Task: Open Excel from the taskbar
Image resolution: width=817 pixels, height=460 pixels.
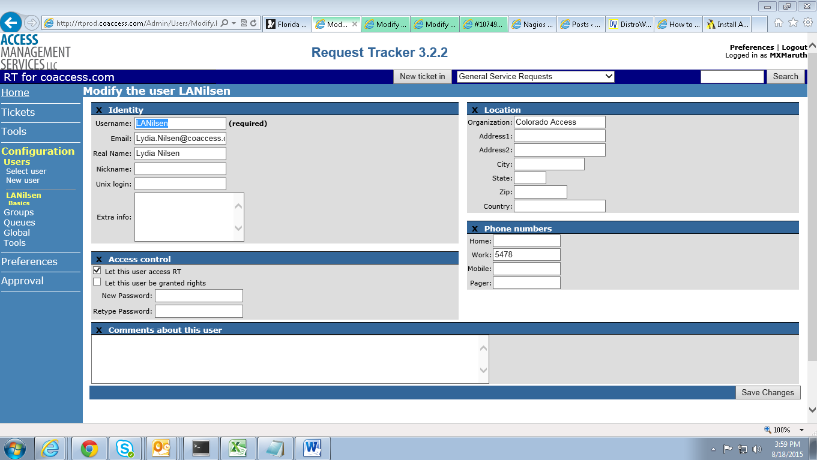Action: 238,448
